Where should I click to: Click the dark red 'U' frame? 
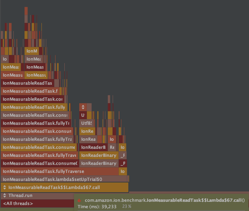click(x=83, y=115)
